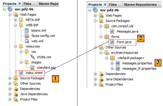Select the faces-config.xml JSF icon
The image size is (163, 106).
(27, 36)
